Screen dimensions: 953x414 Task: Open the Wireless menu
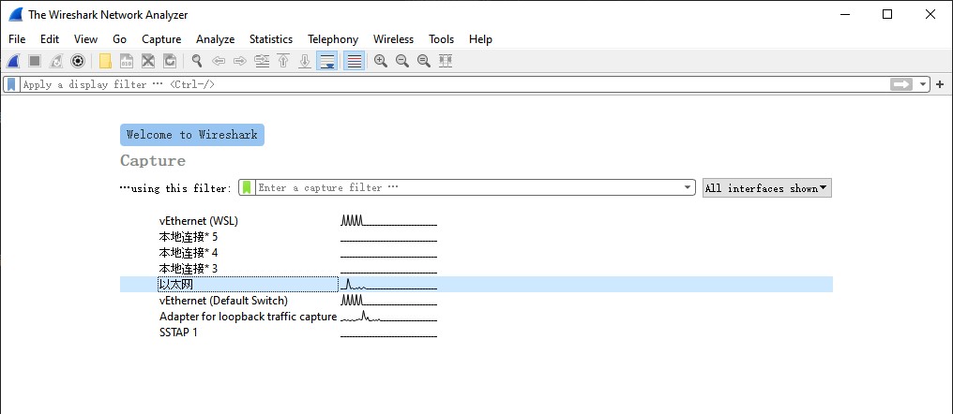pyautogui.click(x=393, y=38)
